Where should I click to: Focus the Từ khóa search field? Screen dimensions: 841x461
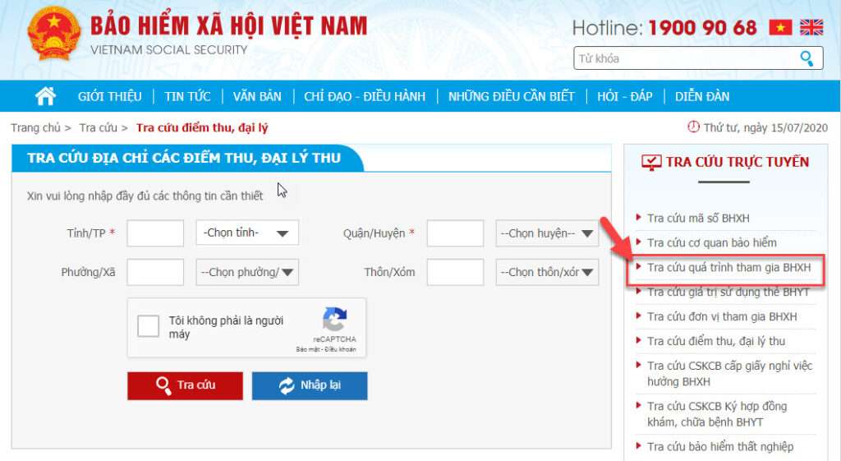point(687,58)
